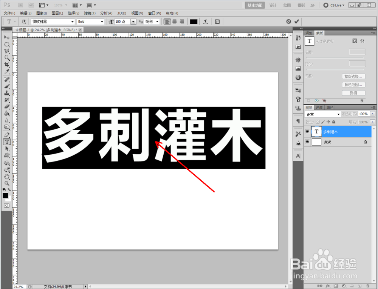Select the Path Selection tool
The height and width of the screenshot is (289, 378).
(7, 149)
